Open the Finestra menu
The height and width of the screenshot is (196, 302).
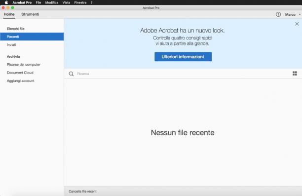click(x=80, y=2)
